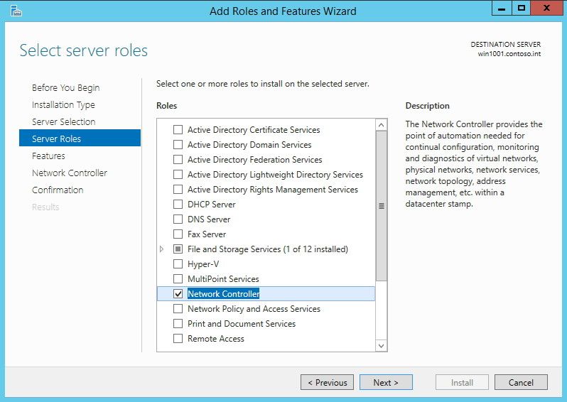Open the Installation Type step
The width and height of the screenshot is (567, 402).
(63, 105)
